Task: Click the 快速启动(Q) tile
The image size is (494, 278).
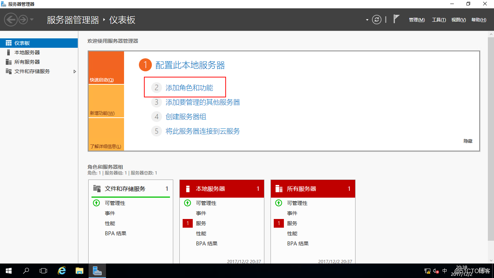Action: click(106, 68)
